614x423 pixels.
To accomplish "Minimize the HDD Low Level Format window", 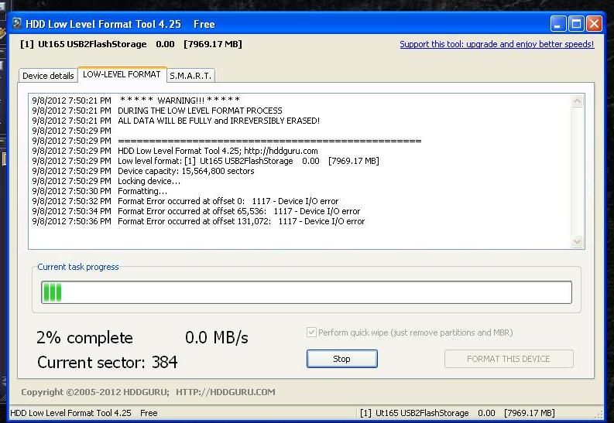I will click(558, 24).
